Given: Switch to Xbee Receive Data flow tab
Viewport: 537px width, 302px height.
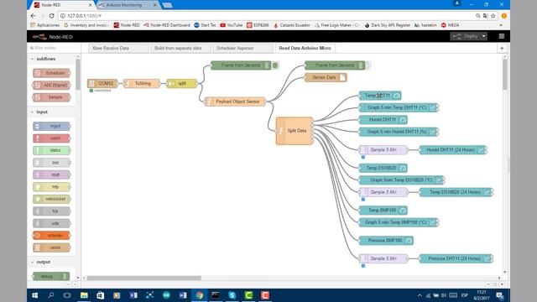Looking at the screenshot, I should [x=118, y=49].
